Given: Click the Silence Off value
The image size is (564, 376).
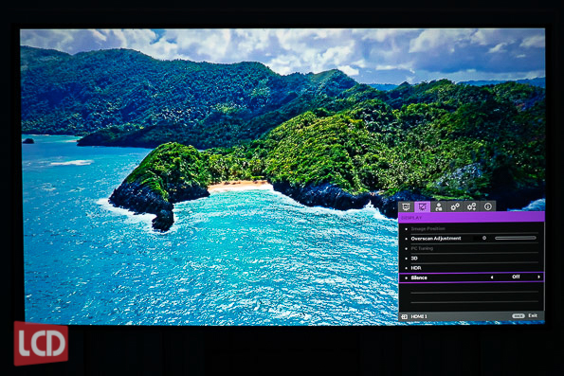Looking at the screenshot, I should click(x=516, y=277).
